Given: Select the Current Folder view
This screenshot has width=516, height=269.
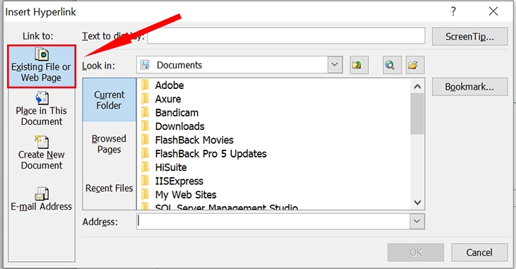Looking at the screenshot, I should click(x=110, y=100).
